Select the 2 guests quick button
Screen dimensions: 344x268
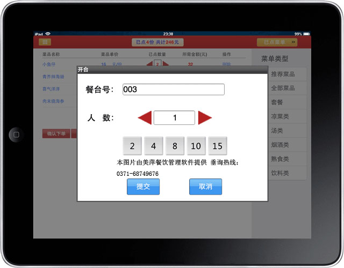pyautogui.click(x=132, y=146)
